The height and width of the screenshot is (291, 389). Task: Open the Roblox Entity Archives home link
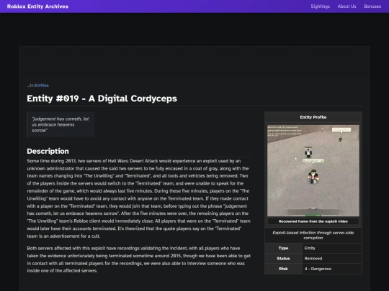pos(37,6)
